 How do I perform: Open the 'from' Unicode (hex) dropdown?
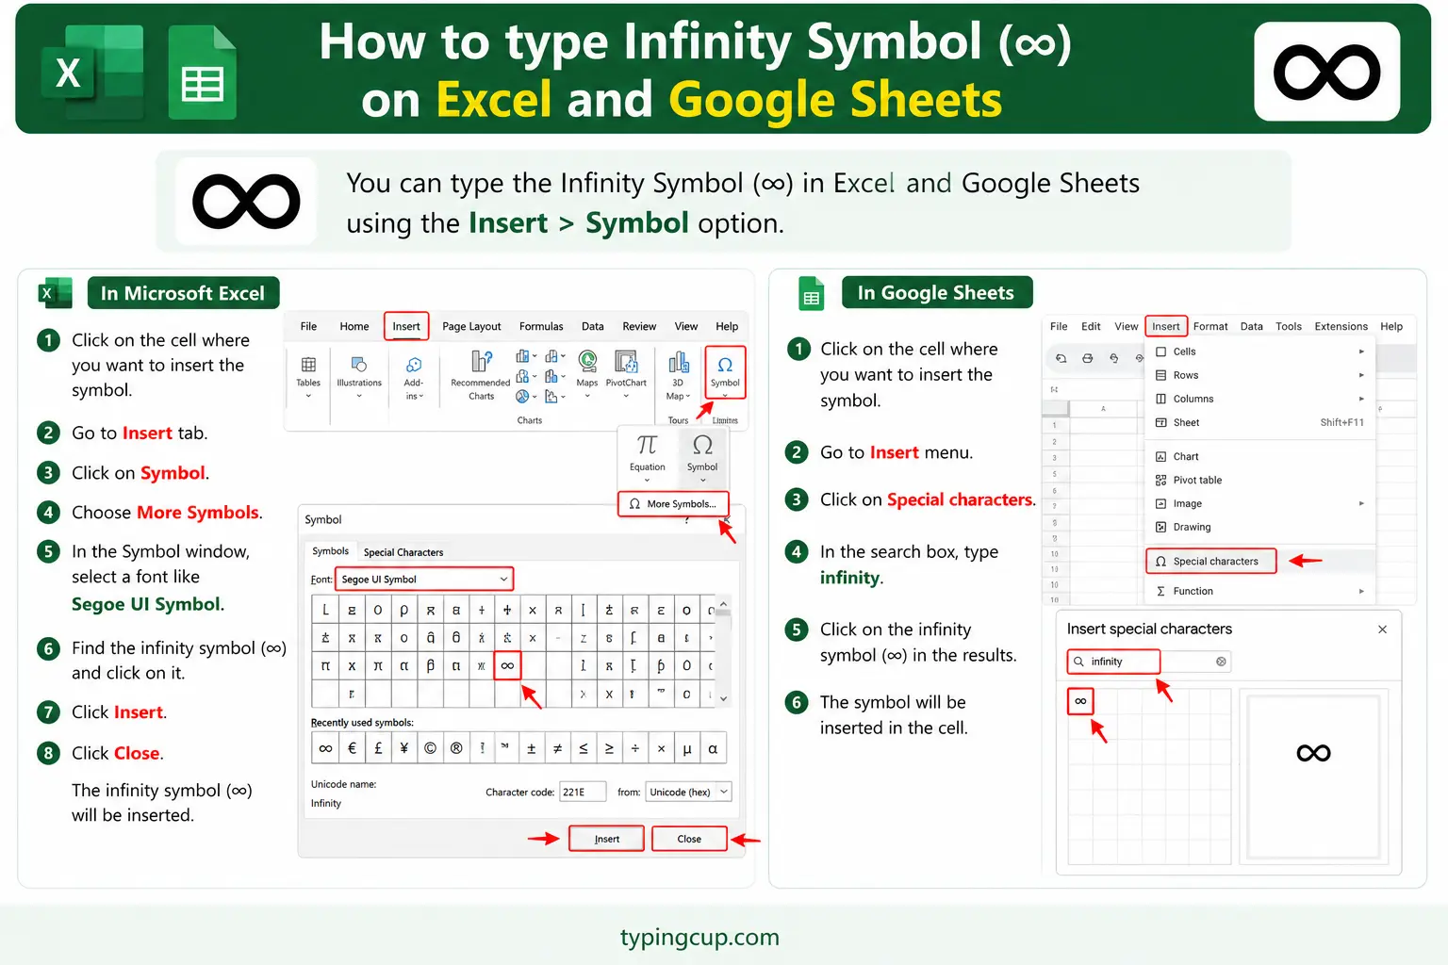tap(689, 792)
